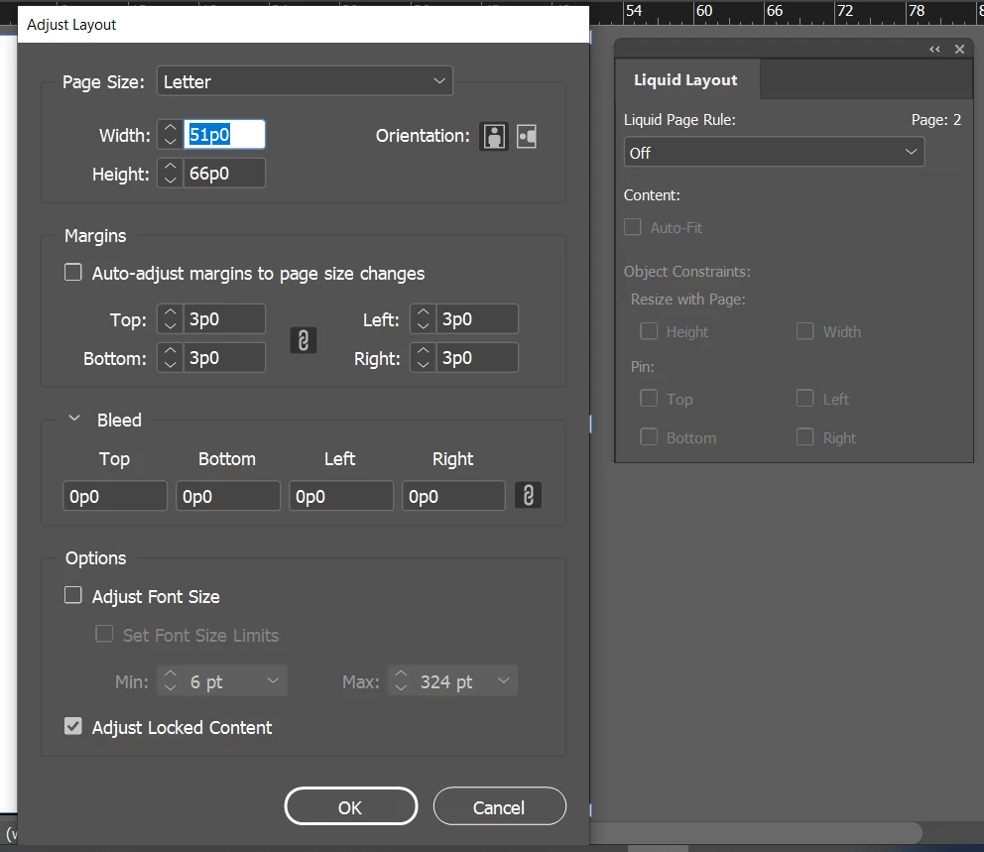Collapse Liquid Layout panel with double arrows
The image size is (984, 852).
tap(934, 49)
